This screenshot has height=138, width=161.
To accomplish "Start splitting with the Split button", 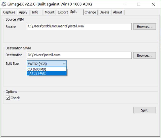I will coord(145,110).
